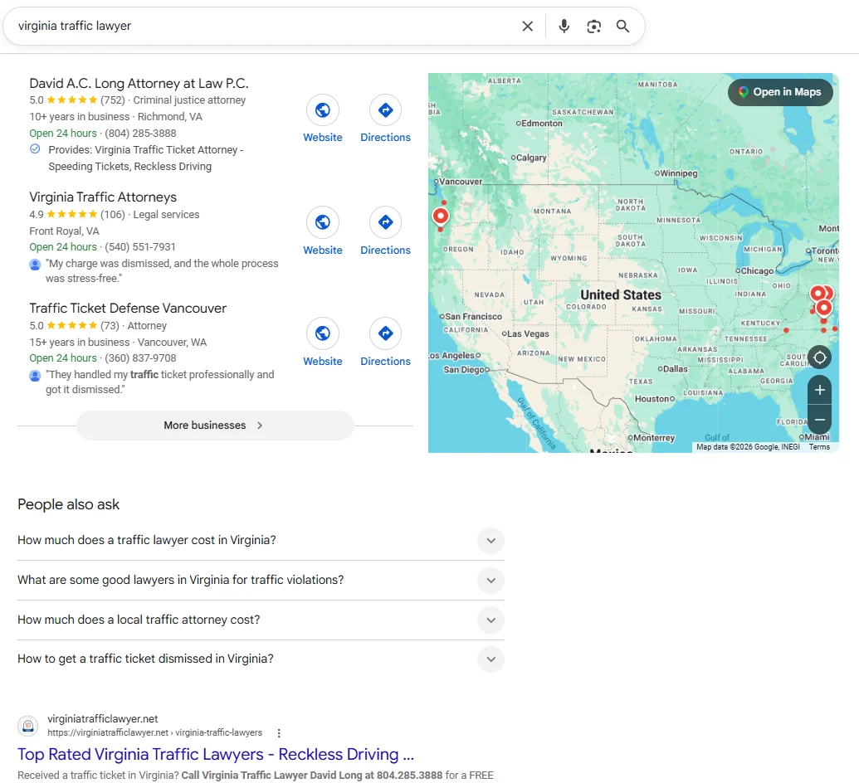Click the 'They handled my traffic ticket' review snippet
The image size is (859, 783).
(160, 382)
